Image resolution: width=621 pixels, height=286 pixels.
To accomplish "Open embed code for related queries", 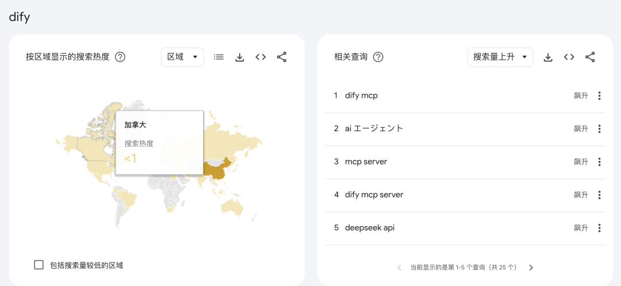I will (x=569, y=57).
